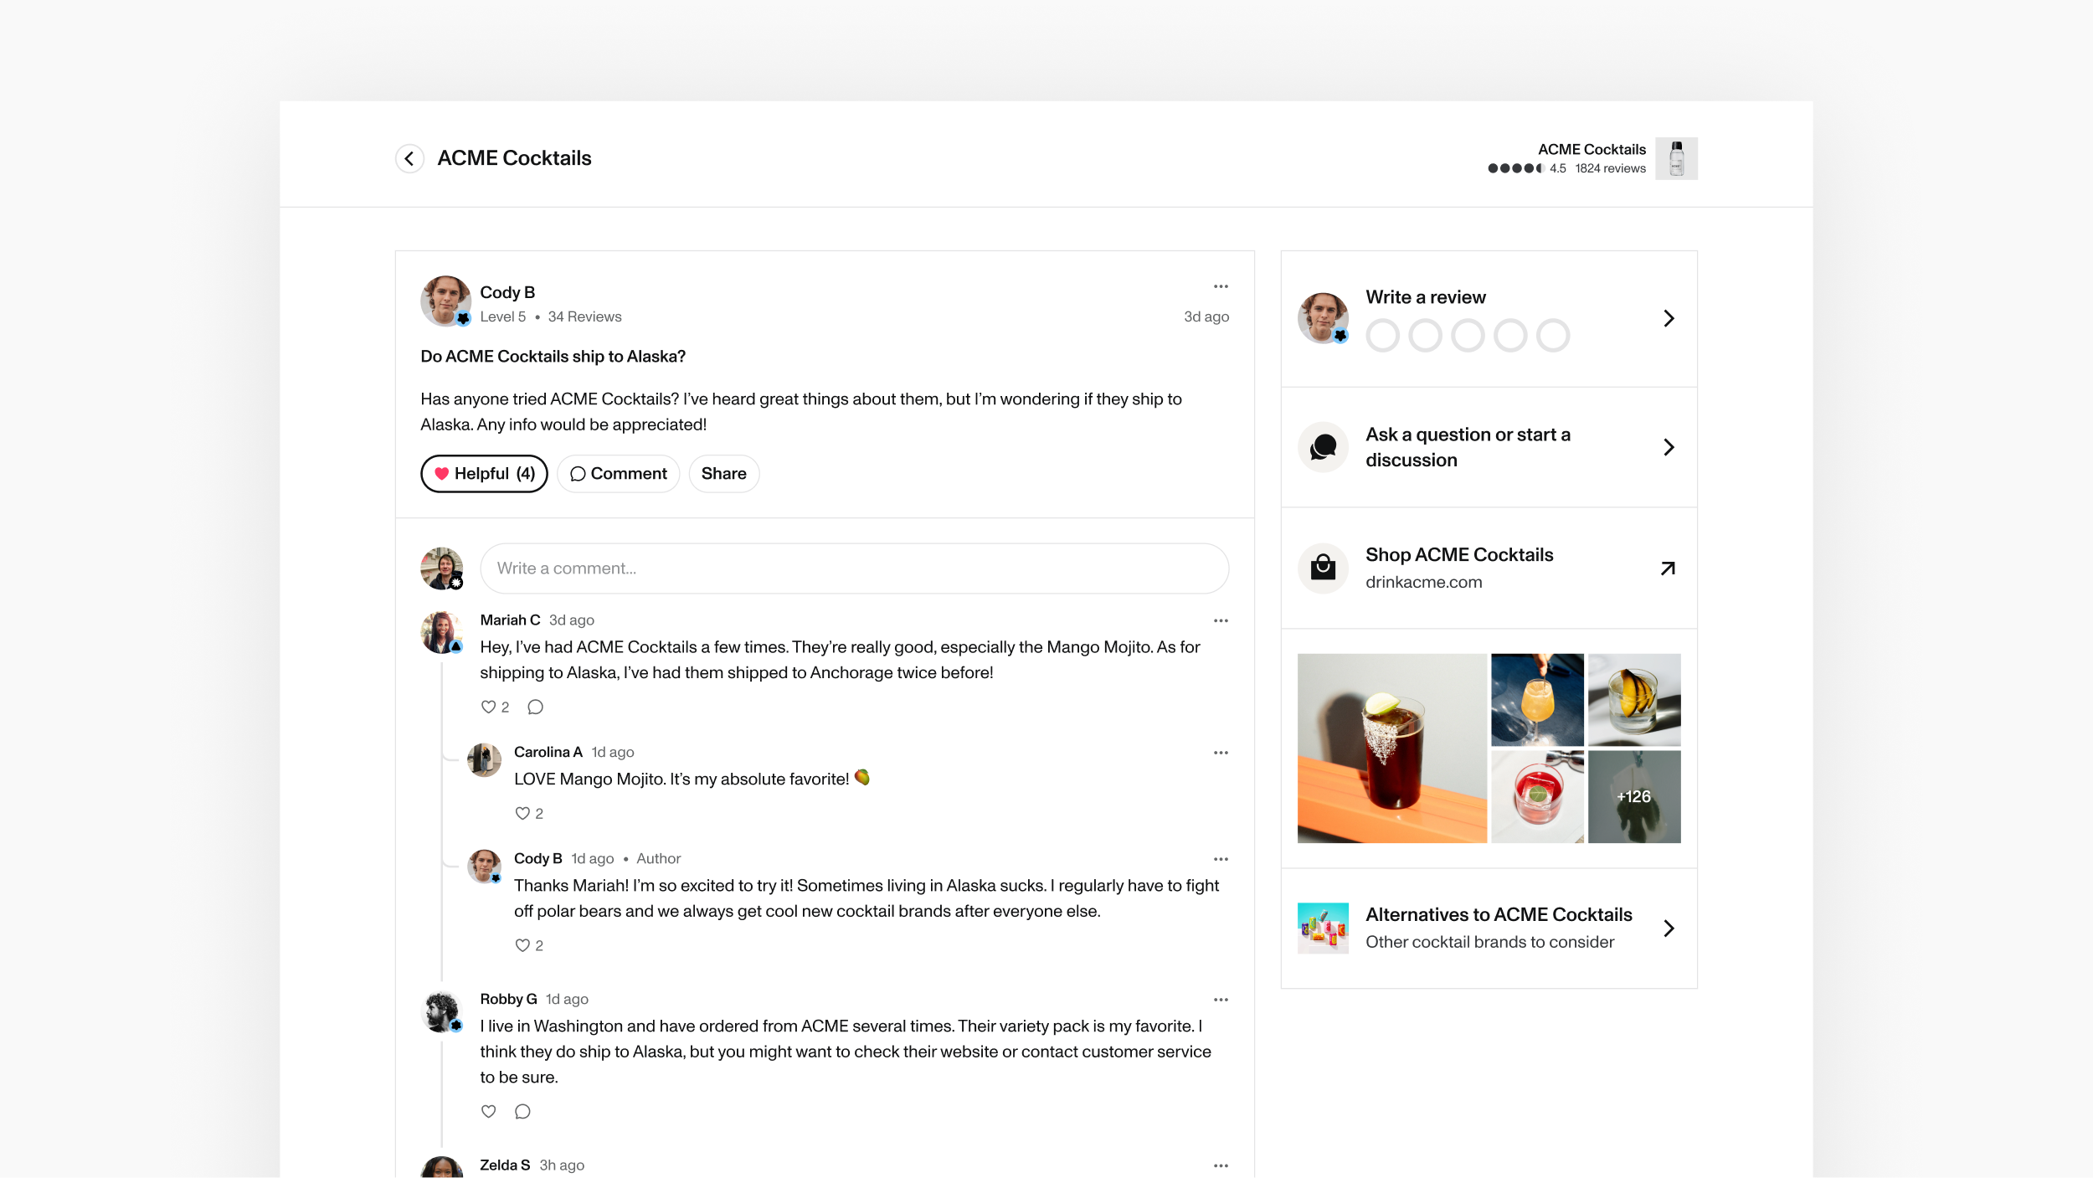The height and width of the screenshot is (1178, 2093).
Task: Open the ACME Cocktails app header link
Action: pyautogui.click(x=1592, y=158)
